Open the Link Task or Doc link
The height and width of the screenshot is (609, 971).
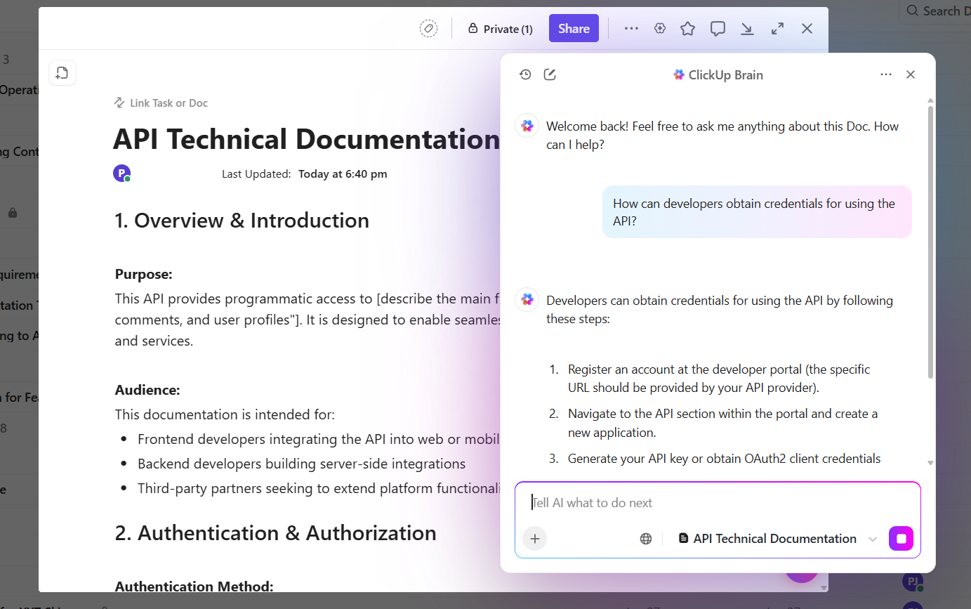click(160, 103)
